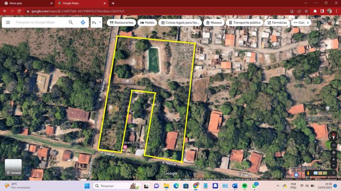This screenshot has height=191, width=341.
Task: Share this page via address bar icon
Action: point(299,11)
